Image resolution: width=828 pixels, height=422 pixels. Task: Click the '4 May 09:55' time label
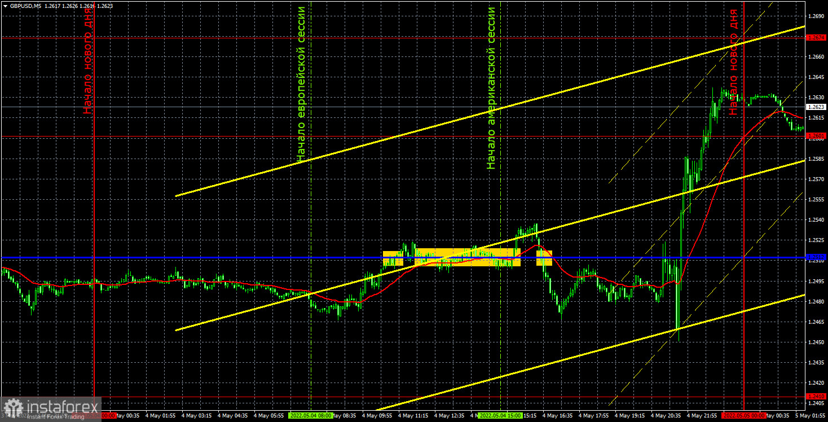pos(377,416)
